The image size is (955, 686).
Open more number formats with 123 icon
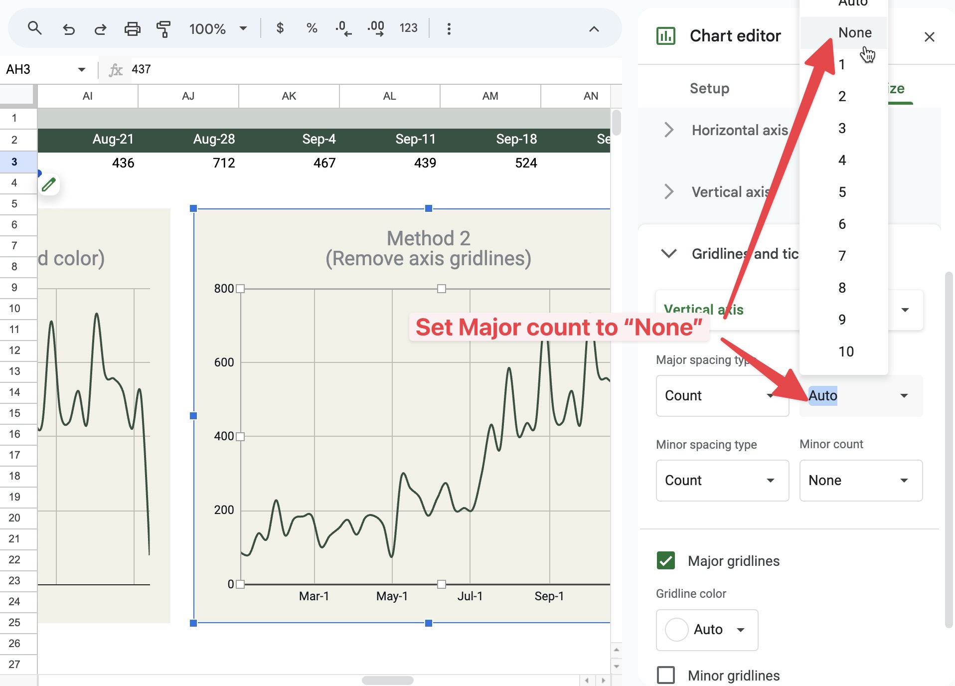[408, 28]
